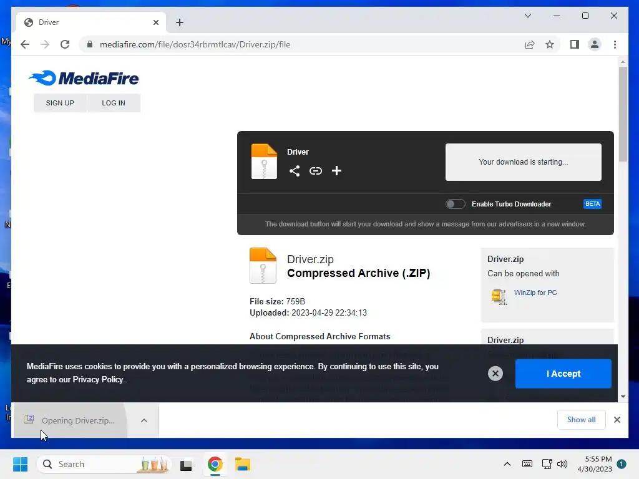Screen dimensions: 639x479
Task: Accept cookies with I Accept button
Action: point(563,374)
